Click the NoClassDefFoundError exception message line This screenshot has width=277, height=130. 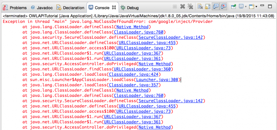click(x=108, y=22)
